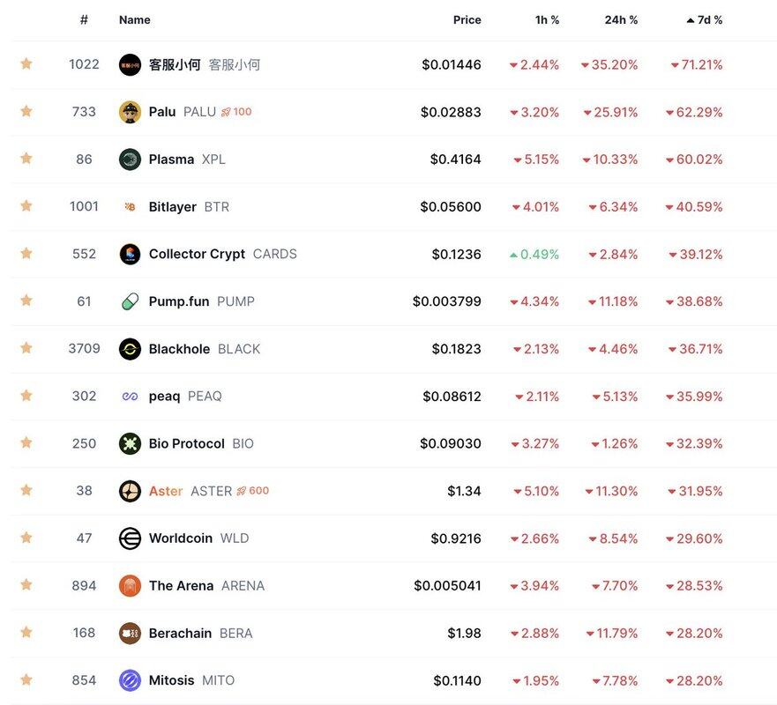
Task: Sort by the Price column header
Action: (x=467, y=19)
